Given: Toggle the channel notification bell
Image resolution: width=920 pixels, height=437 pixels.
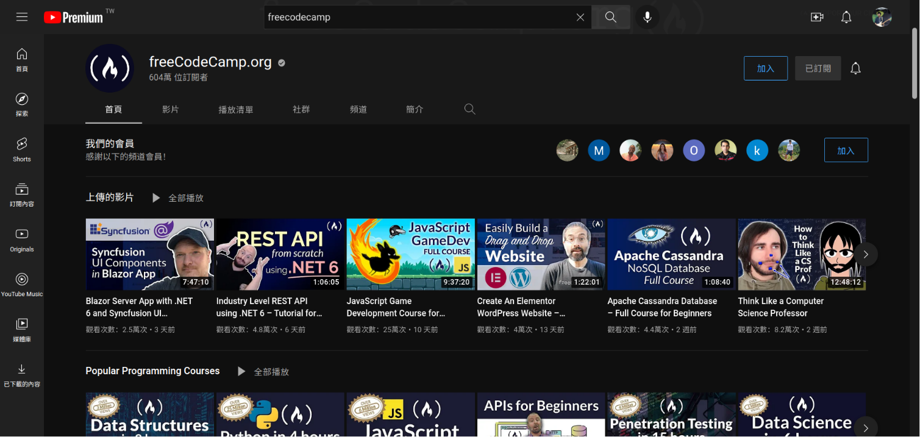Looking at the screenshot, I should tap(855, 68).
